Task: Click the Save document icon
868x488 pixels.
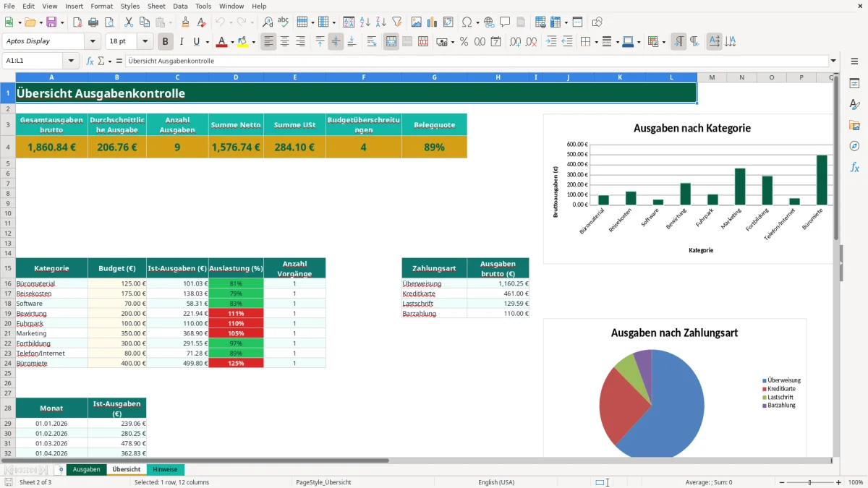Action: pos(51,22)
